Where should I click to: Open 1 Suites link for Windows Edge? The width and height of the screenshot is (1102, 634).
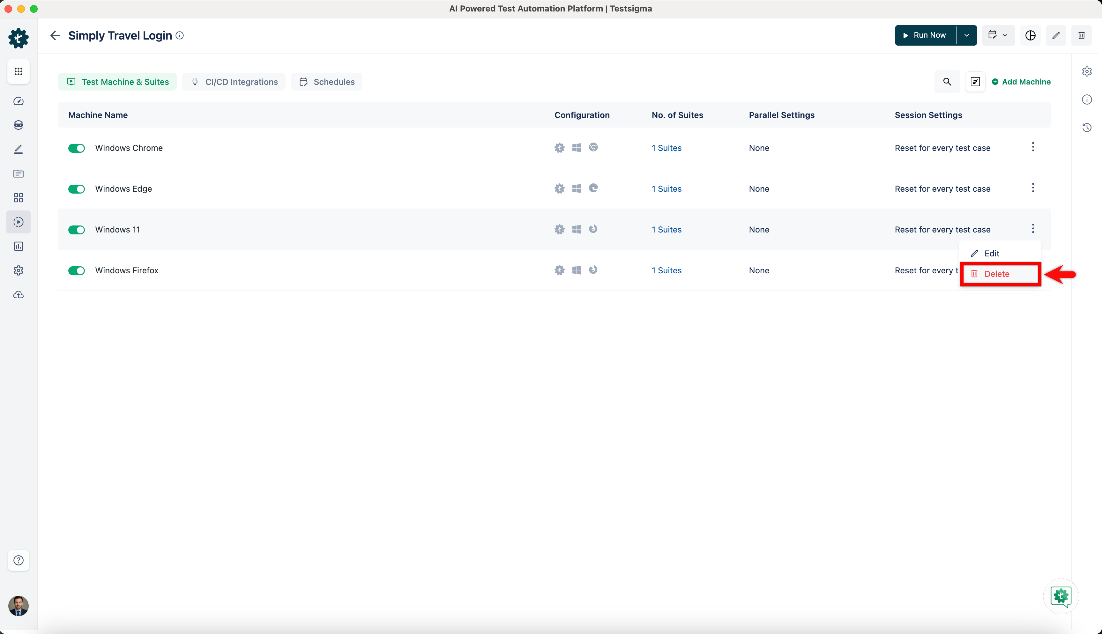pos(666,189)
